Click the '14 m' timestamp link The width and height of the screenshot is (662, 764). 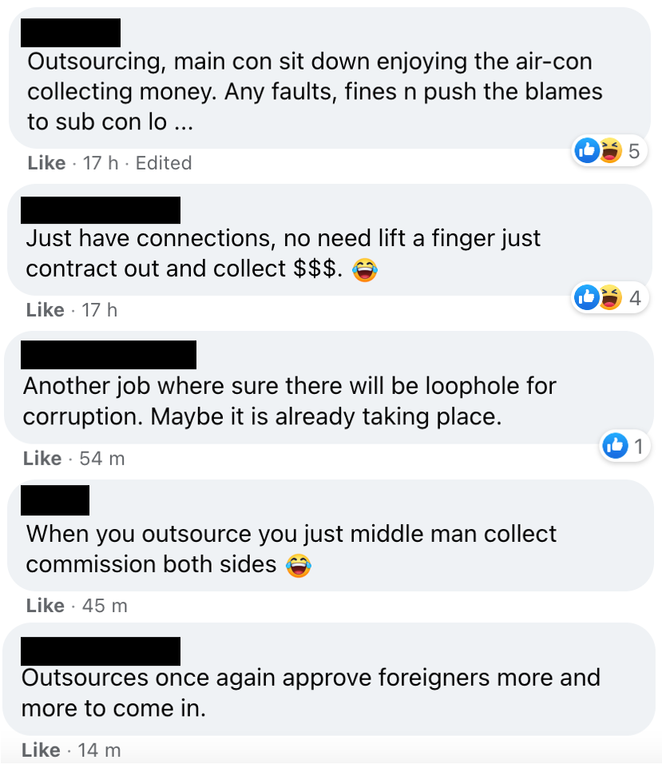coord(99,750)
